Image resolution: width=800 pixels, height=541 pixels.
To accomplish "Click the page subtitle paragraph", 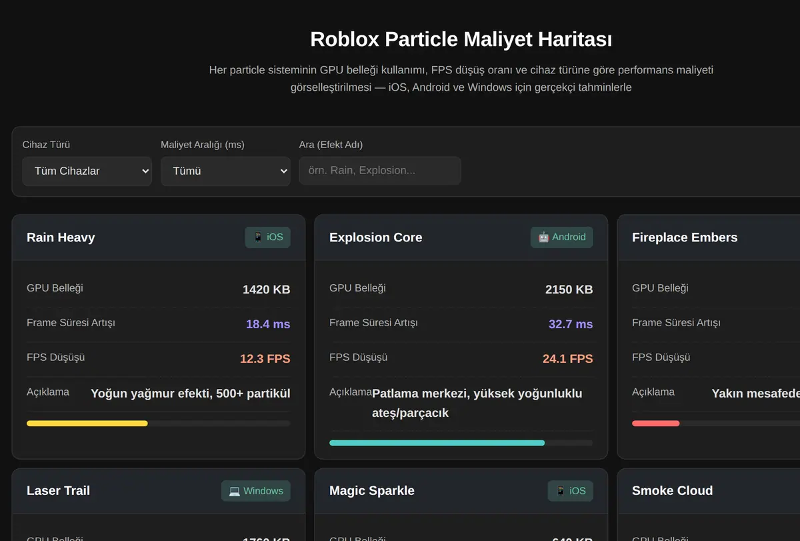I will coord(461,79).
